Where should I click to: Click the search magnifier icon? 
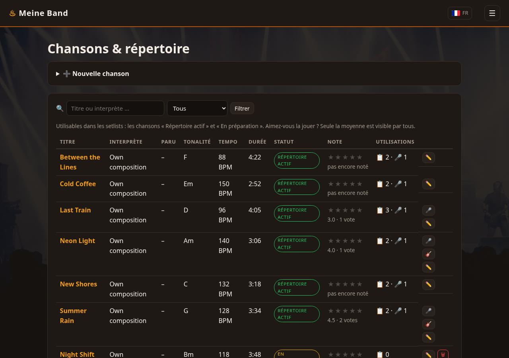coord(60,108)
